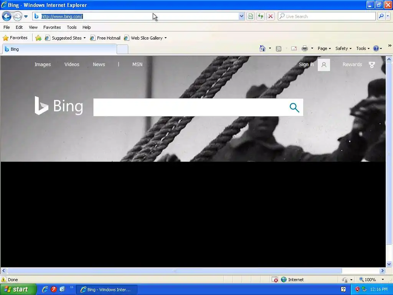Viewport: 393px width, 295px height.
Task: Click the New Tab button
Action: point(122,49)
